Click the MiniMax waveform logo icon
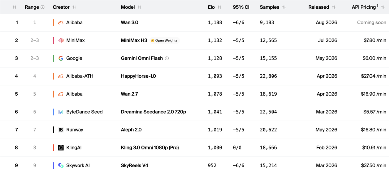This screenshot has width=390, height=174. tap(61, 40)
